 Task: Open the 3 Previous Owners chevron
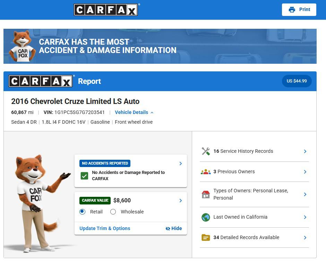[305, 172]
